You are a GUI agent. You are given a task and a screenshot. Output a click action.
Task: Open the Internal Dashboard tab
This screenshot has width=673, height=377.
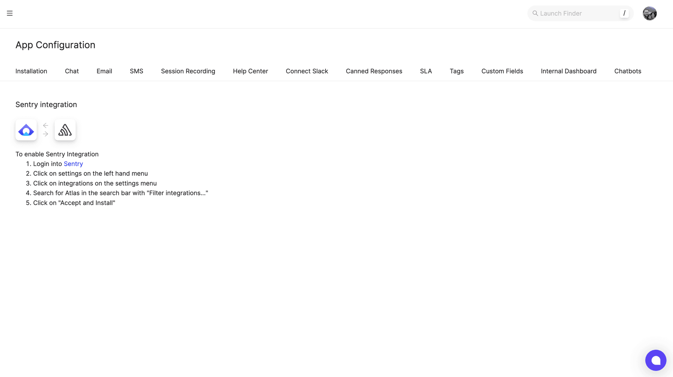(568, 71)
